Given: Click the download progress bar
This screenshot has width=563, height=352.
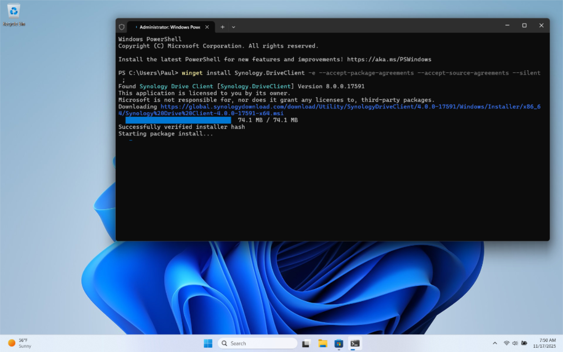Looking at the screenshot, I should click(x=178, y=120).
